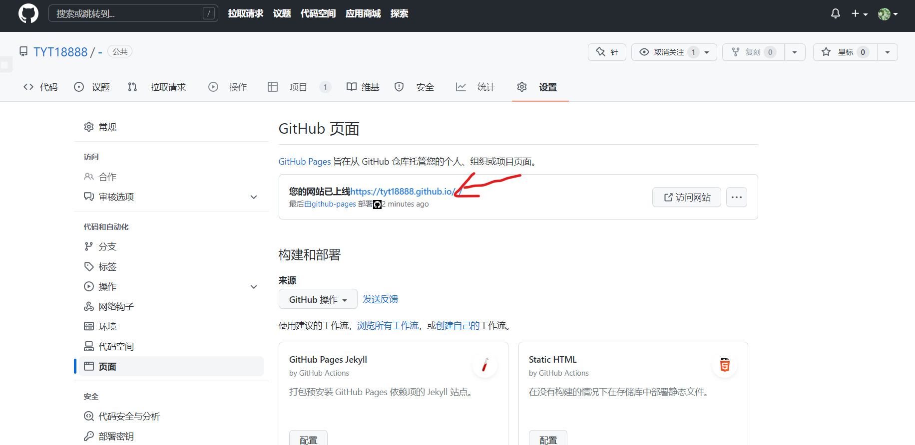Expand the star lists dropdown arrow
The image size is (915, 445).
[888, 52]
